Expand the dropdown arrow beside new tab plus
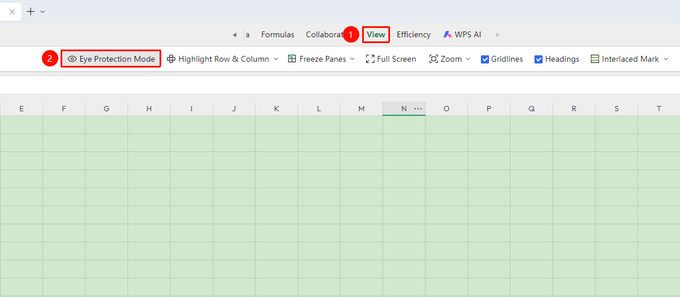The height and width of the screenshot is (297, 680). click(x=42, y=12)
